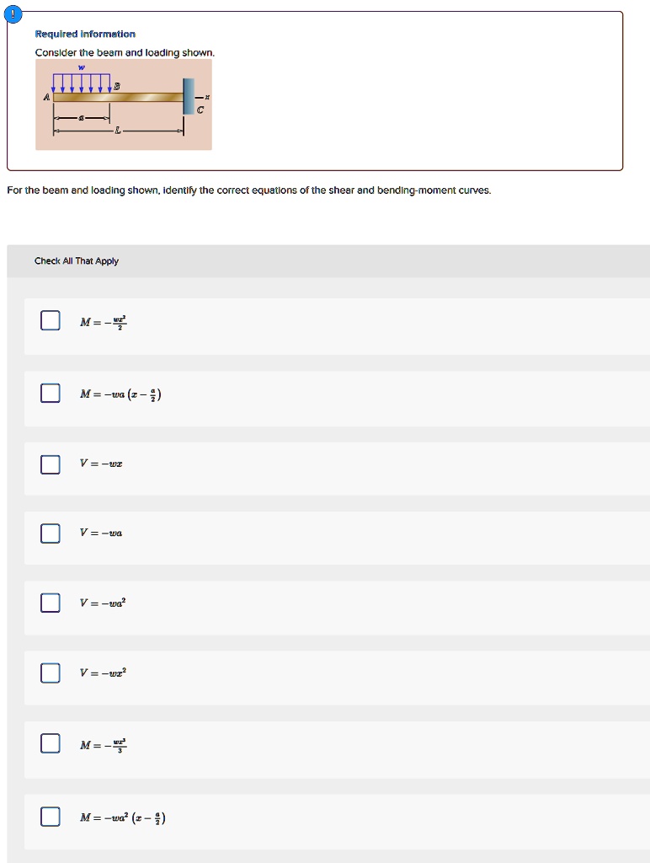Viewport: 650px width, 863px height.
Task: Select the answer V = -wa
Action: 50,532
